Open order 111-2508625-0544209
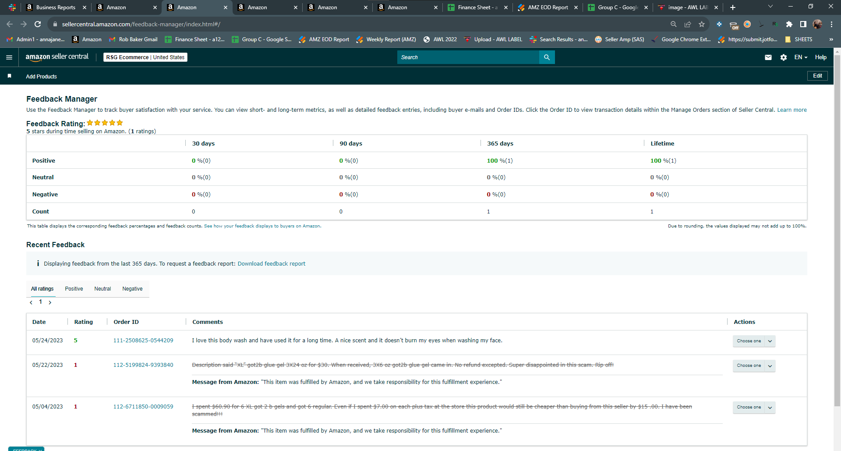Viewport: 841px width, 451px height. point(143,341)
